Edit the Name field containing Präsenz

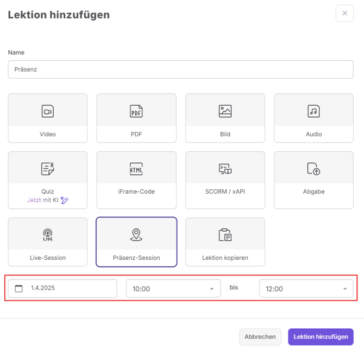point(180,69)
